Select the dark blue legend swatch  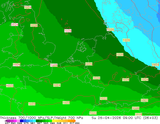click(x=21, y=121)
